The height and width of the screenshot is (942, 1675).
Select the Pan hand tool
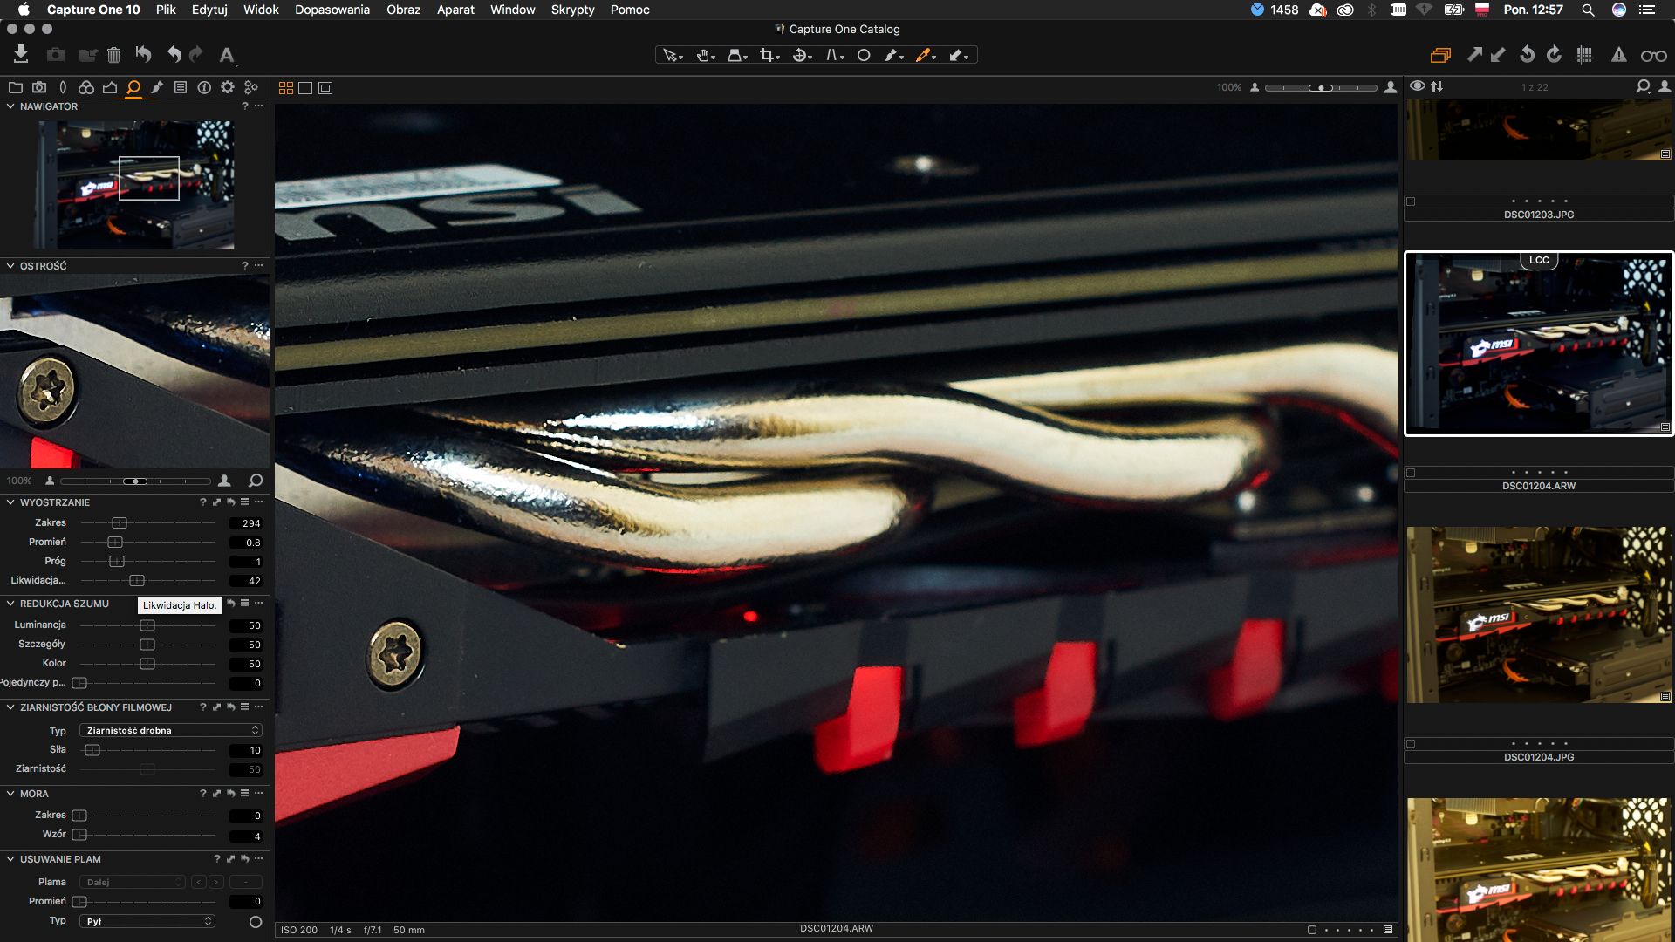click(x=704, y=55)
